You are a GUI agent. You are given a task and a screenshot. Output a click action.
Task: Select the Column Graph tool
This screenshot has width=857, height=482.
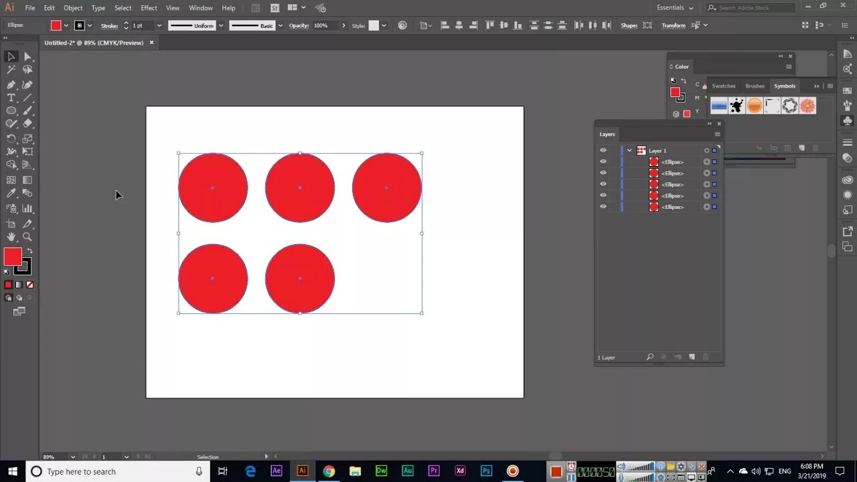(27, 209)
